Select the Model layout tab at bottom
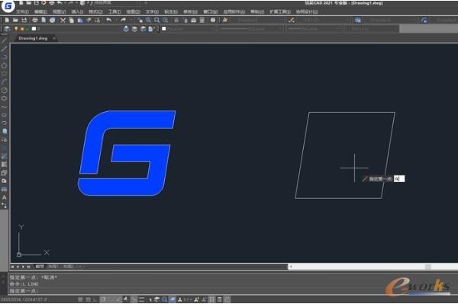The width and height of the screenshot is (458, 304). (40, 267)
